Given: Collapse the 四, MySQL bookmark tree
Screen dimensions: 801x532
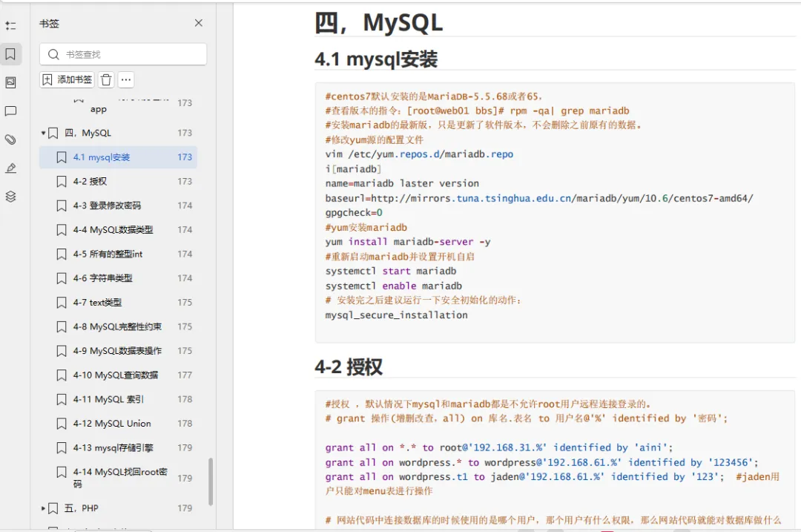Looking at the screenshot, I should coord(44,133).
